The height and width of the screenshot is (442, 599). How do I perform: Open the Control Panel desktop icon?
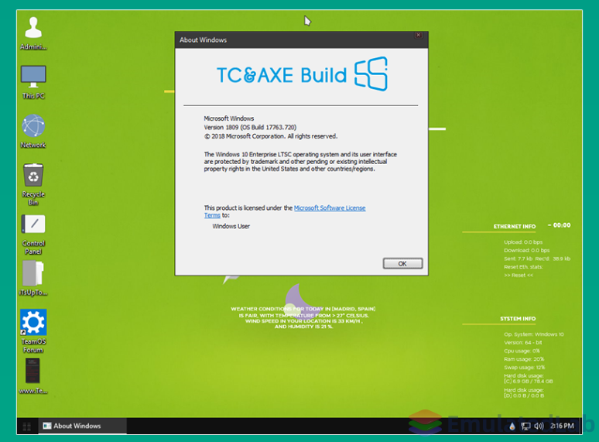33,235
